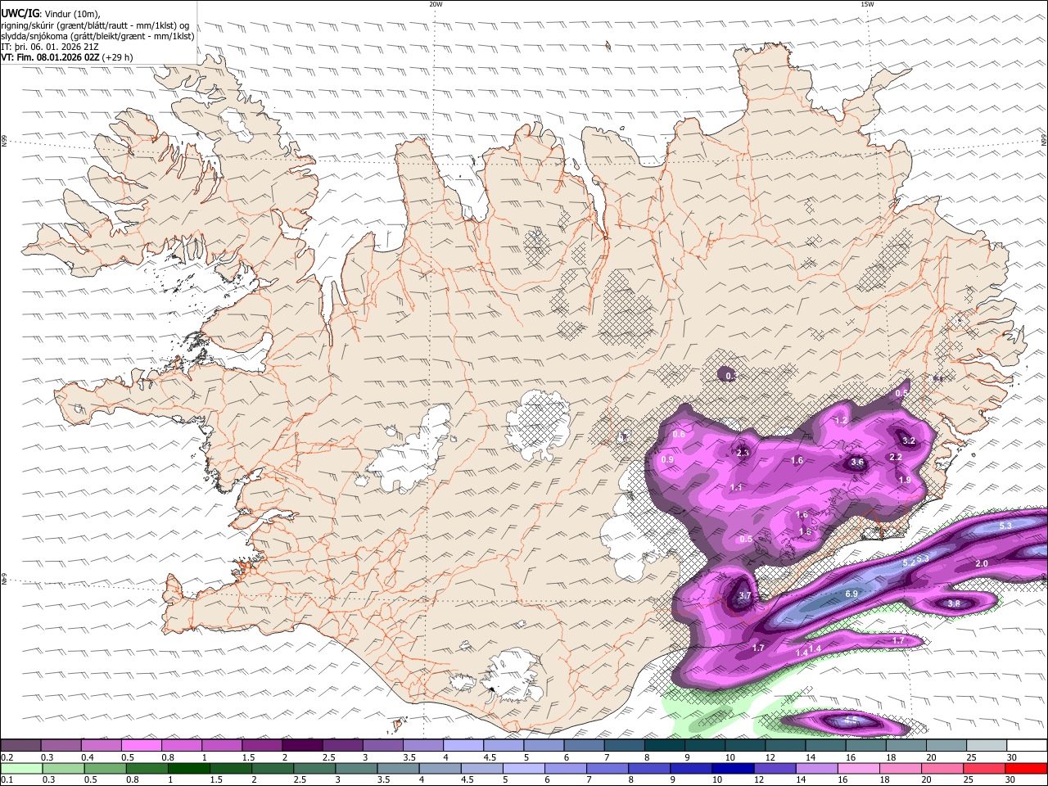
Task: Select lower legend pink swatch between 16 and 18
Action: (x=858, y=768)
